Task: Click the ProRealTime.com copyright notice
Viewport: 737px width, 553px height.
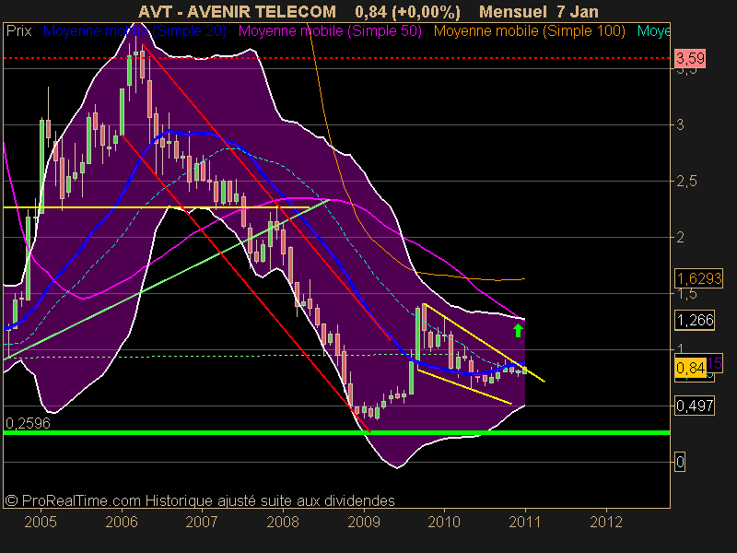Action: click(200, 500)
